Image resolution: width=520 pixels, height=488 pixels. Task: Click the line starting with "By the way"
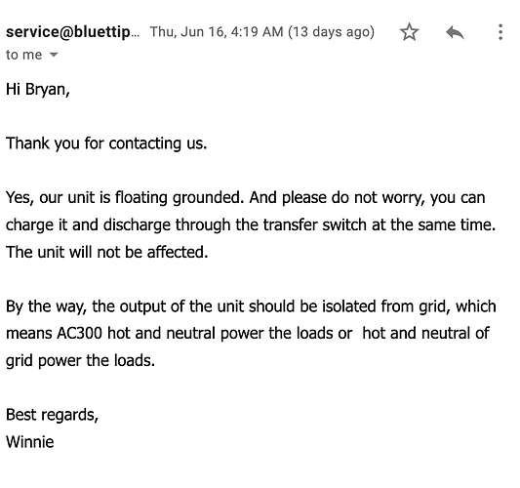tap(251, 306)
